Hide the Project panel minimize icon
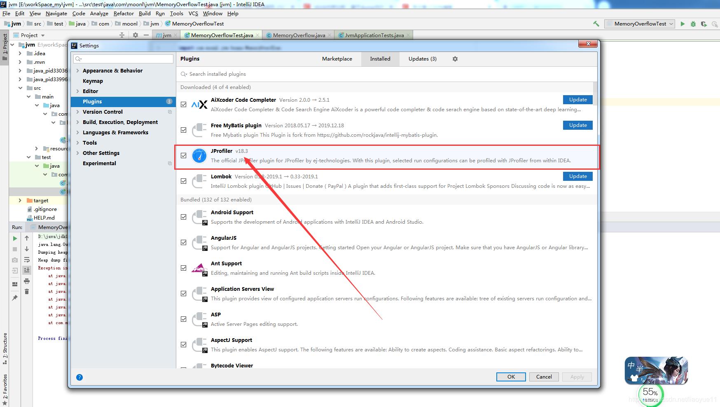This screenshot has height=407, width=720. pyautogui.click(x=146, y=35)
